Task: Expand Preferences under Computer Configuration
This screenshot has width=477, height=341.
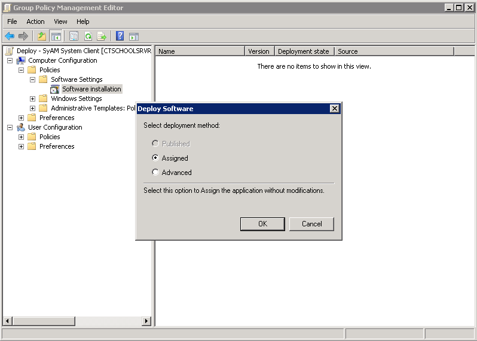Action: click(x=21, y=118)
